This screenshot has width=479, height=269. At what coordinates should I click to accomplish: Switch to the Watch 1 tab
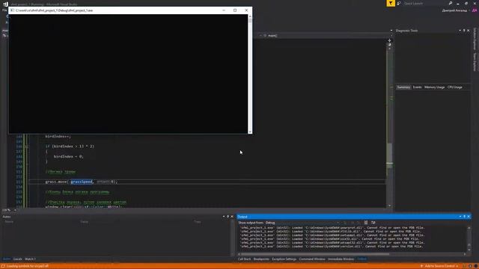point(30,259)
